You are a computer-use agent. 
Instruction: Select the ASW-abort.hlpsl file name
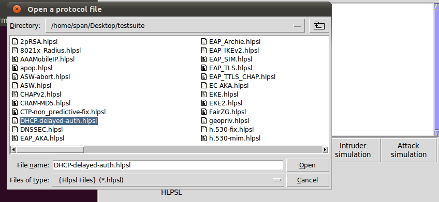[x=45, y=77]
